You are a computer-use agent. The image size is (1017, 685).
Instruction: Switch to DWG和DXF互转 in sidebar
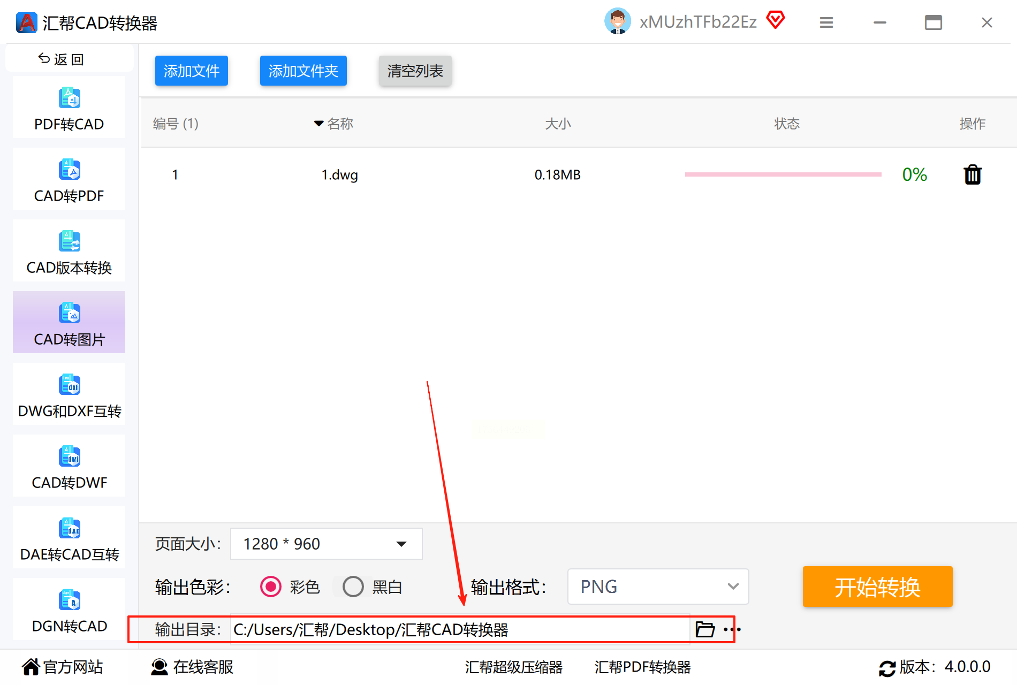tap(69, 394)
